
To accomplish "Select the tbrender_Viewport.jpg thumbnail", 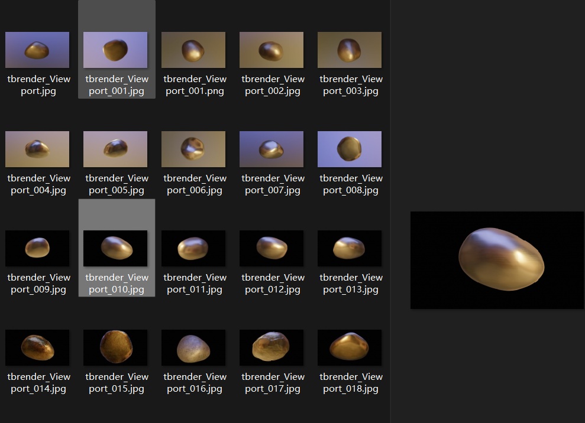I will tap(37, 50).
